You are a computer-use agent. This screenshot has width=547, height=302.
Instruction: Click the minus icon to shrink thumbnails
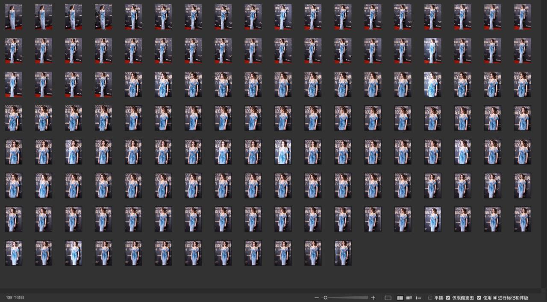tap(316, 298)
